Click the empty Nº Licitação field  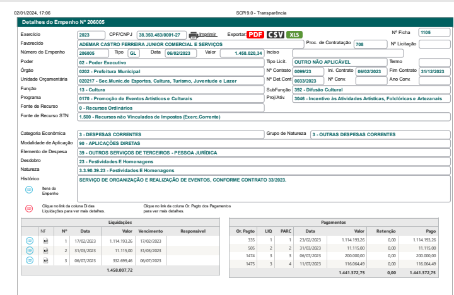click(x=434, y=44)
